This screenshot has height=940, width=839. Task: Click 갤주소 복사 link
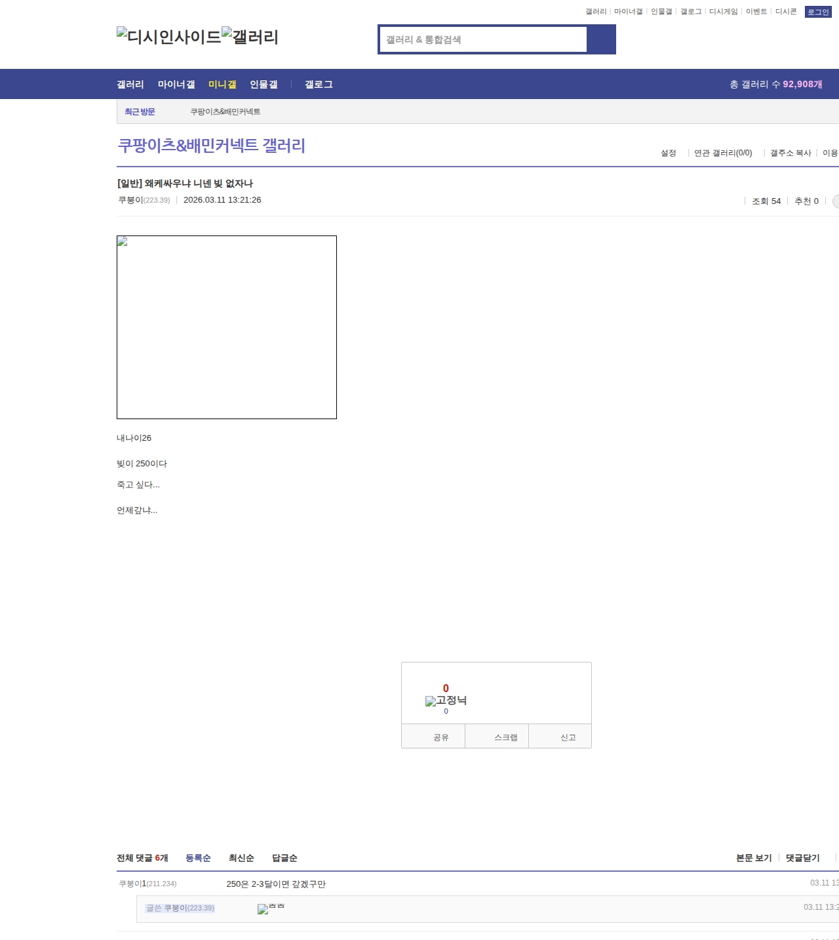pyautogui.click(x=790, y=153)
